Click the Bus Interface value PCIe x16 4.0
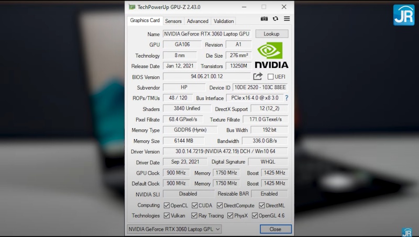The height and width of the screenshot is (237, 419). point(255,98)
